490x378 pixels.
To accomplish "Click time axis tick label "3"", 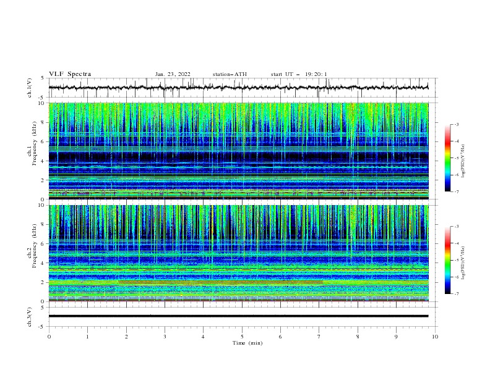I will tap(165, 337).
